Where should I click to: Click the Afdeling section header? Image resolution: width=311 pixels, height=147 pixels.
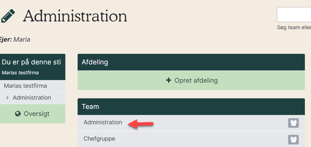[191, 62]
